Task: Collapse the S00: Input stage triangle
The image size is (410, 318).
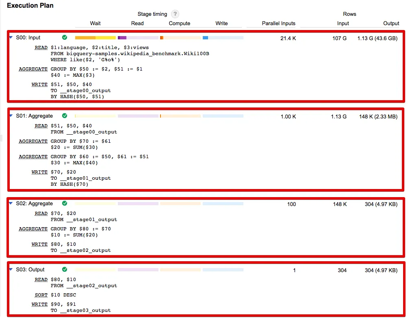Action: tap(11, 37)
